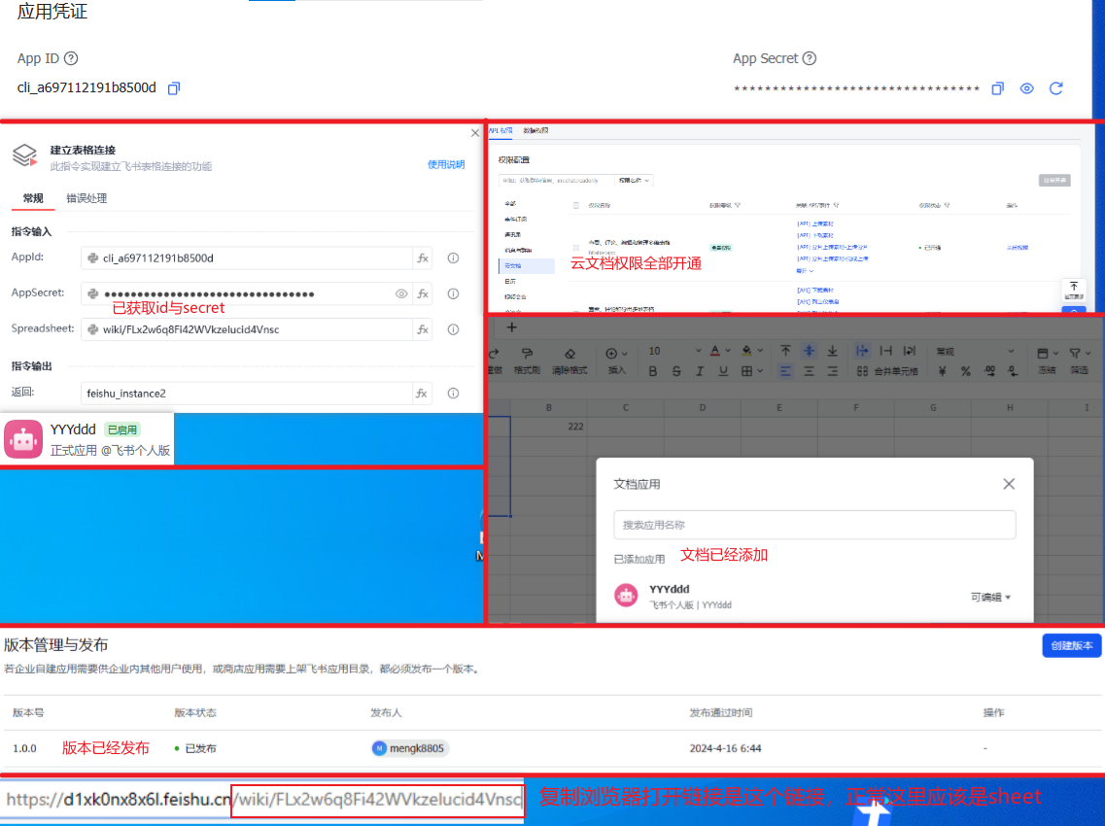1105x826 pixels.
Task: Switch to the 错误处理 tab
Action: pos(86,198)
